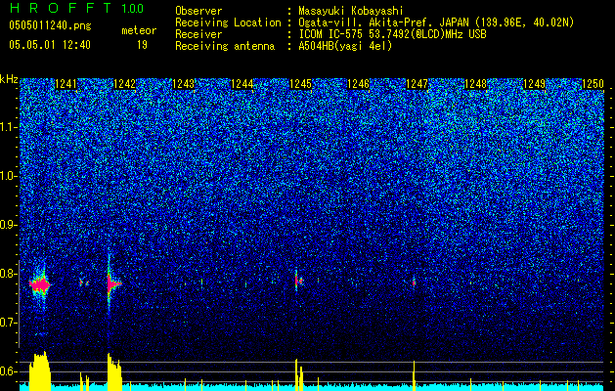The height and width of the screenshot is (391, 615).
Task: Click the 1245 time marker
Action: 300,84
